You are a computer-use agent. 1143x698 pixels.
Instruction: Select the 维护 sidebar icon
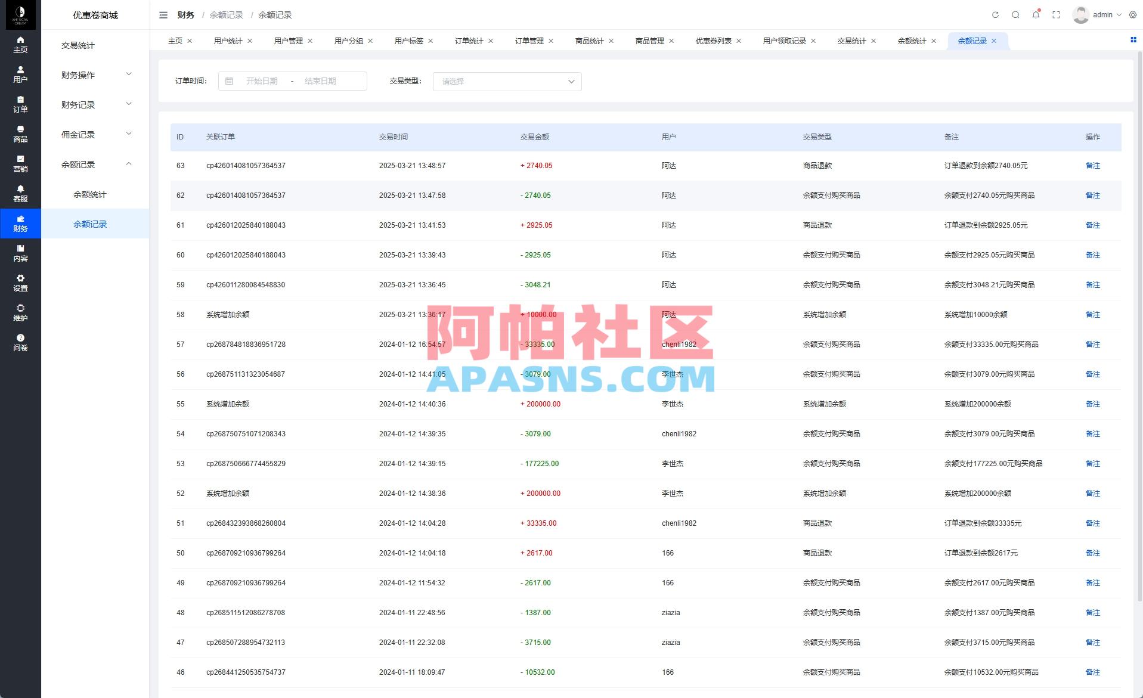pyautogui.click(x=20, y=312)
